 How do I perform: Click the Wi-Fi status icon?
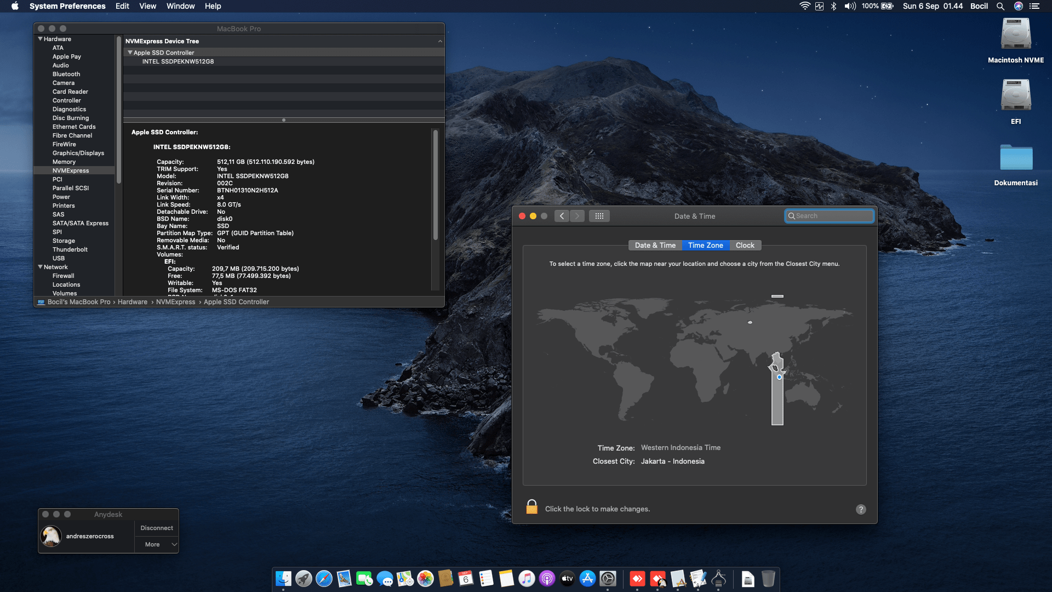(805, 6)
